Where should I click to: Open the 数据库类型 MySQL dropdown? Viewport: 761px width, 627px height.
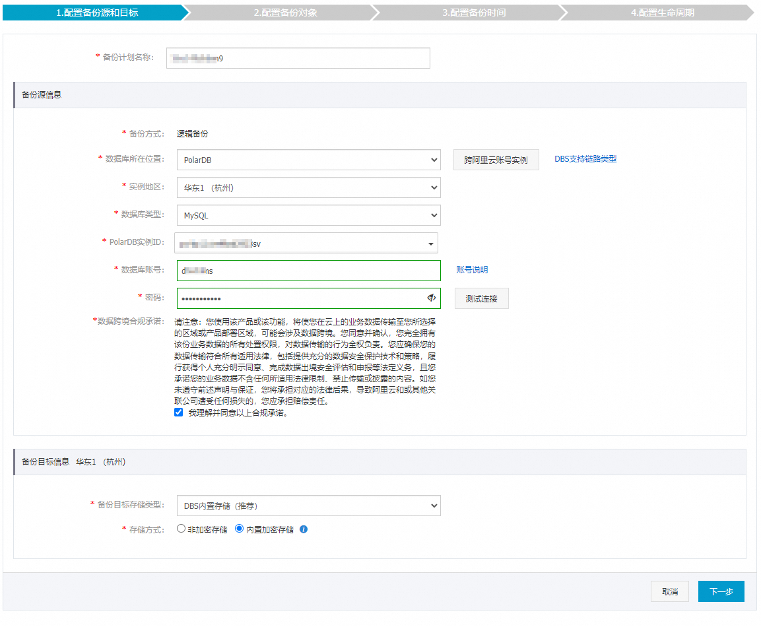[x=309, y=215]
